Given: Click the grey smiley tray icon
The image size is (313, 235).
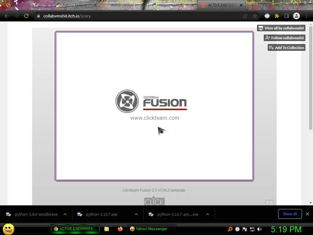Looking at the screenshot, I should [237, 229].
